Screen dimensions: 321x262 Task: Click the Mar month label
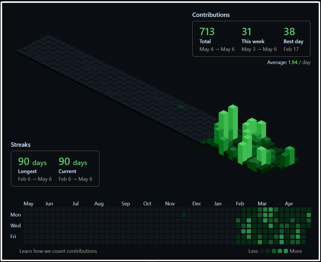point(262,204)
